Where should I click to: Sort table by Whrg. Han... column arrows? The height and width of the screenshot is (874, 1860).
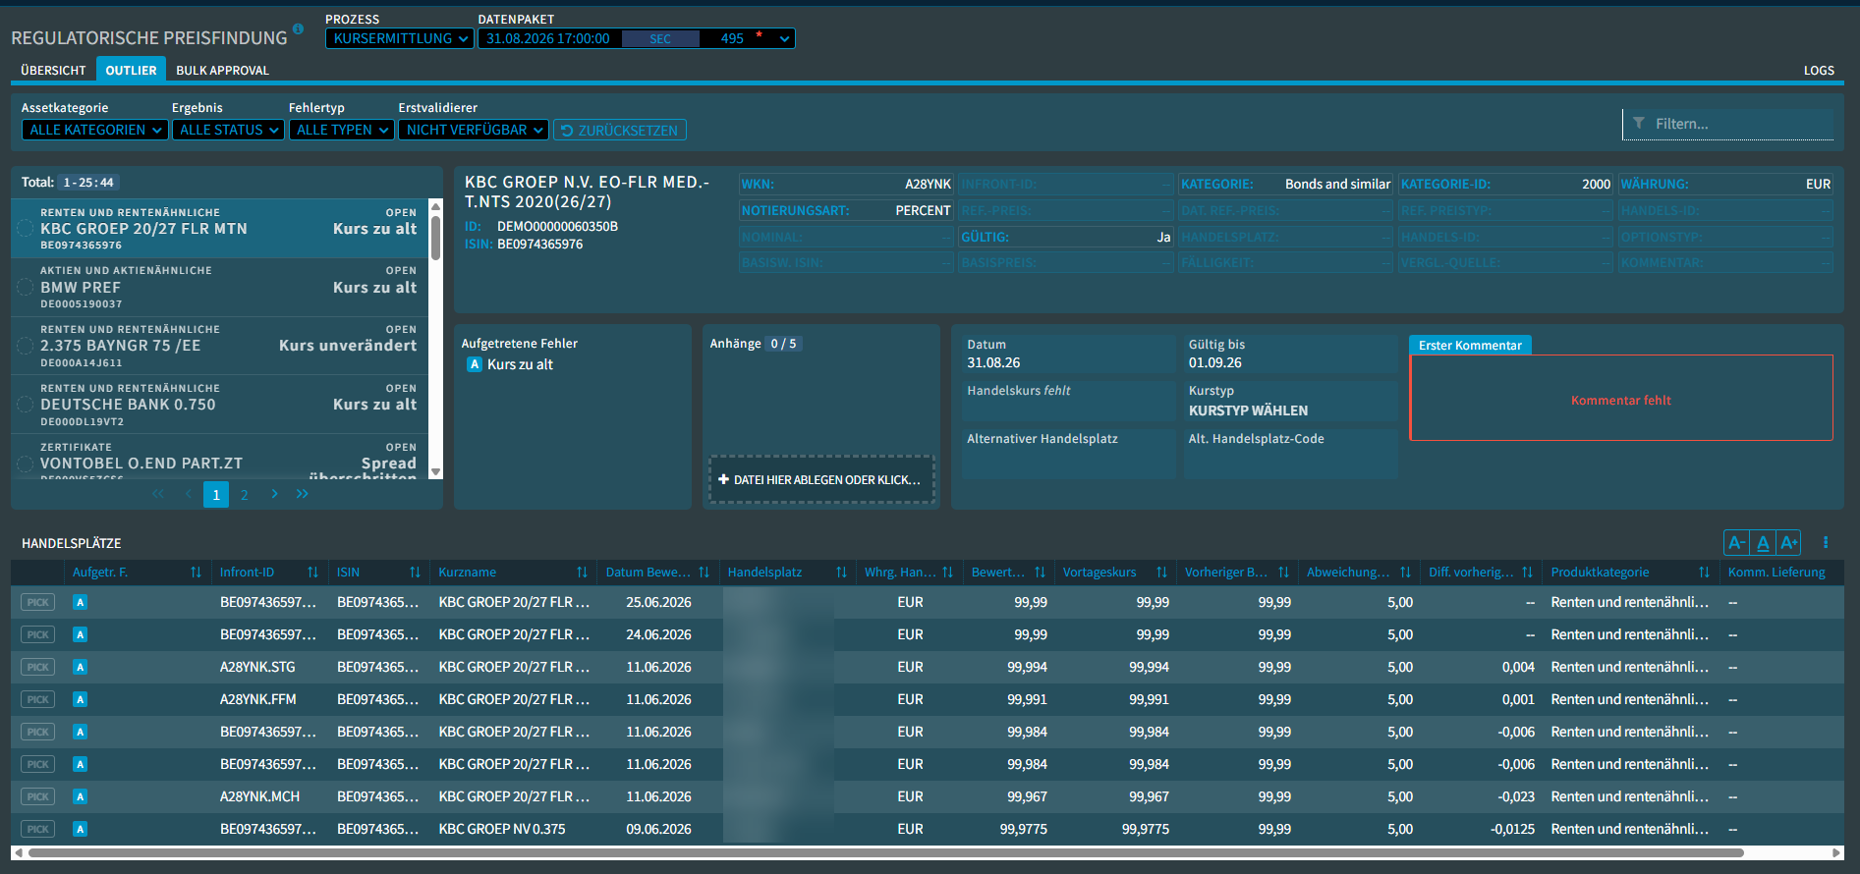coord(947,572)
